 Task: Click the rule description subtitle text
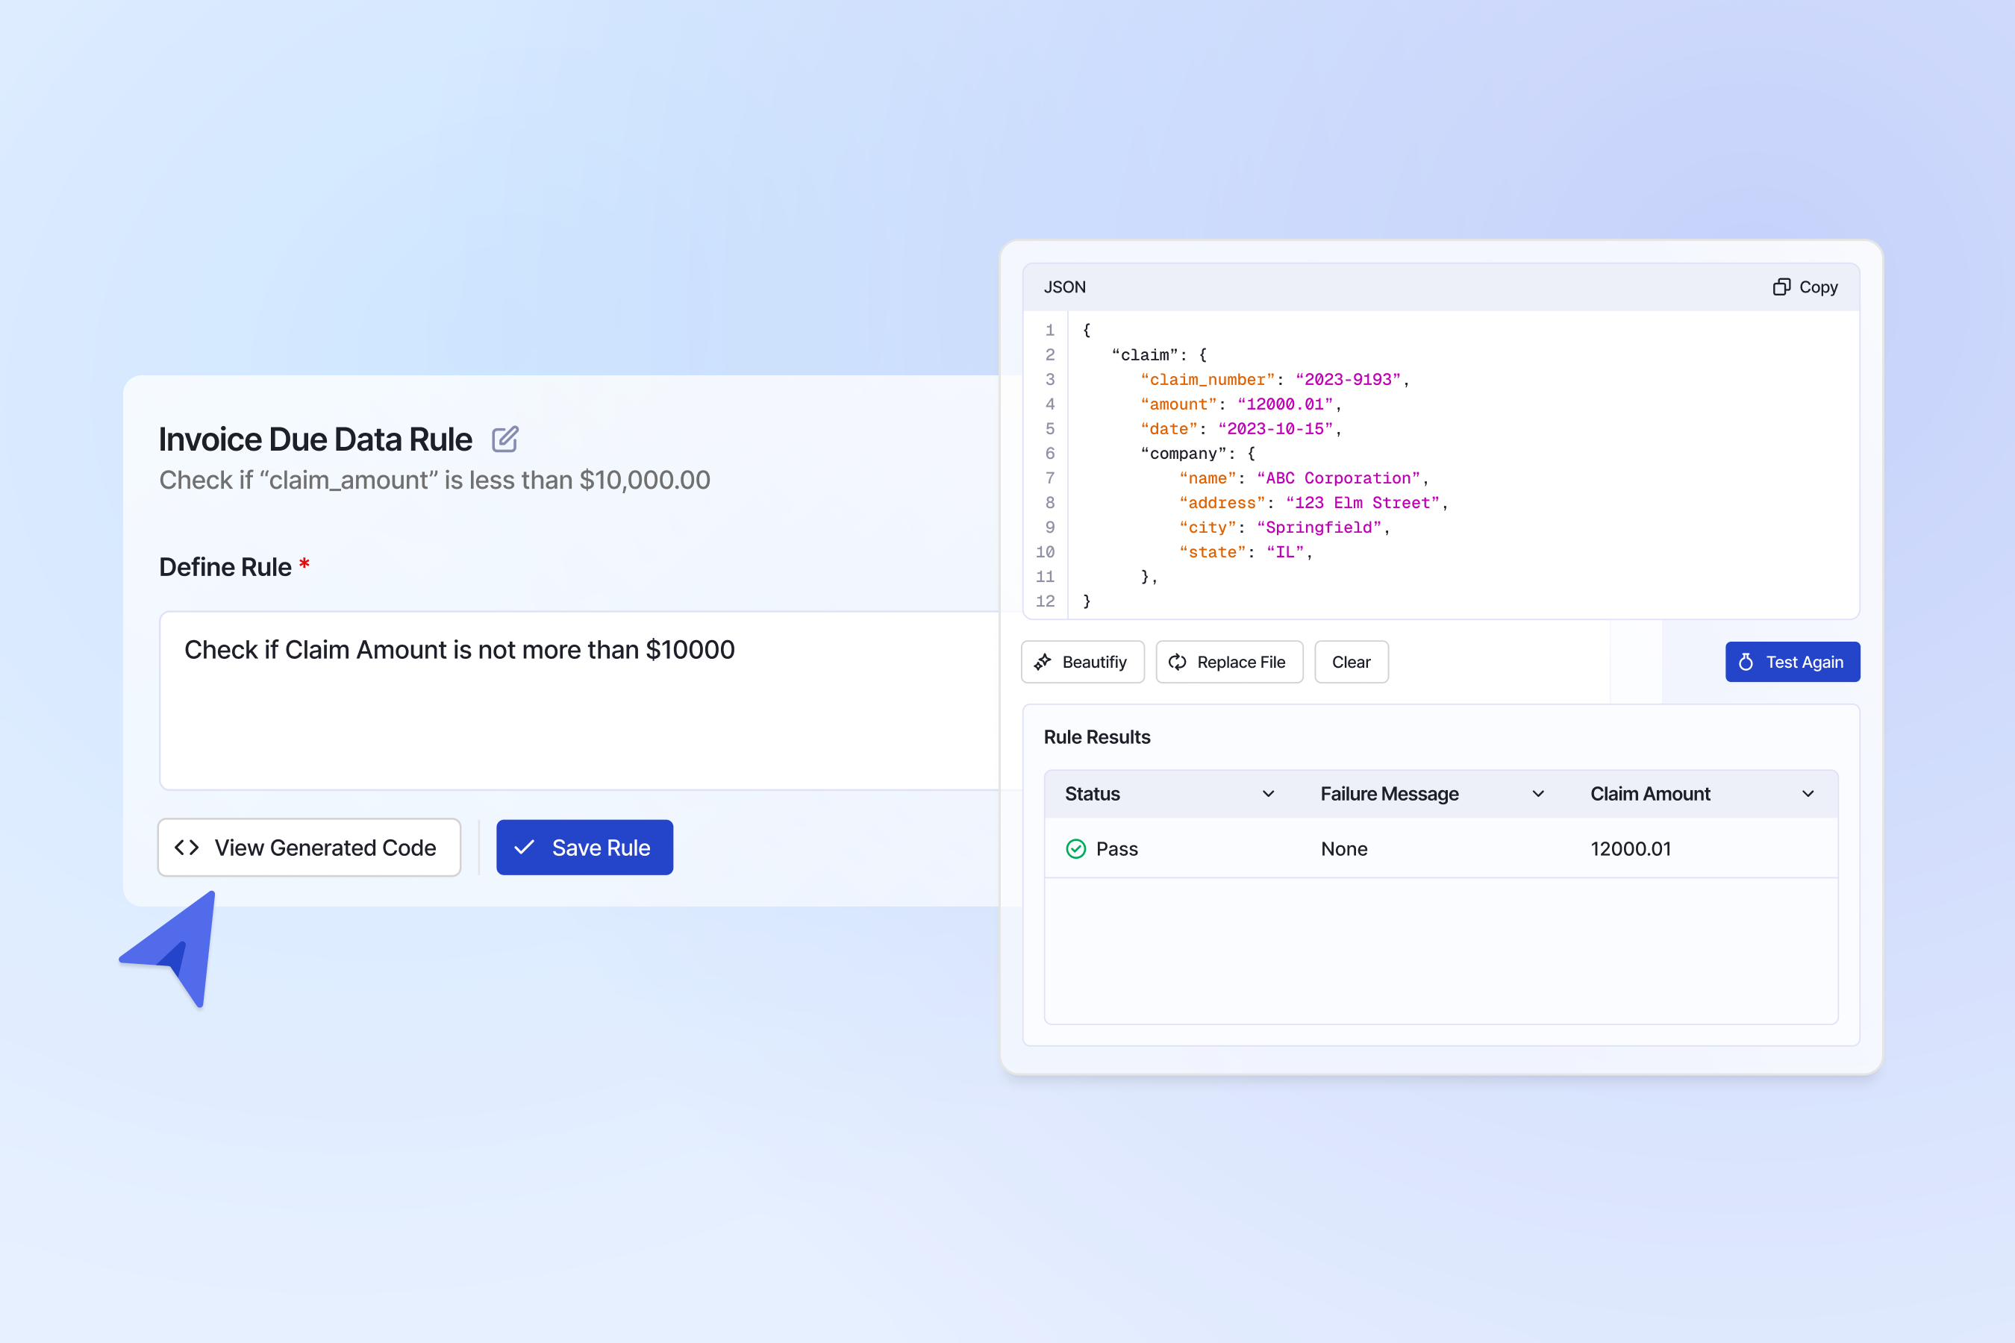(434, 480)
